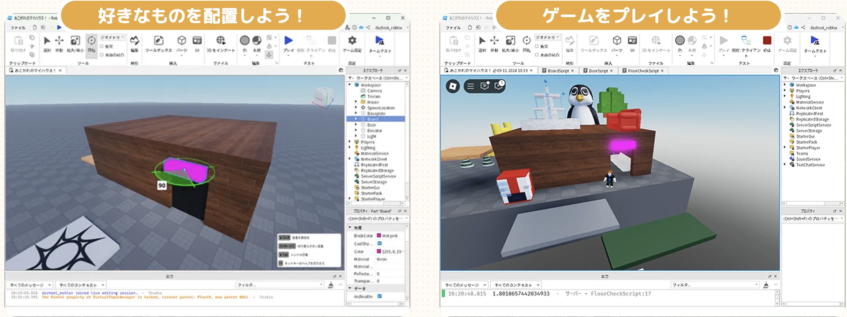The image size is (847, 317).
Task: Expand SpawnLocation in left Explorer
Action: (x=356, y=108)
